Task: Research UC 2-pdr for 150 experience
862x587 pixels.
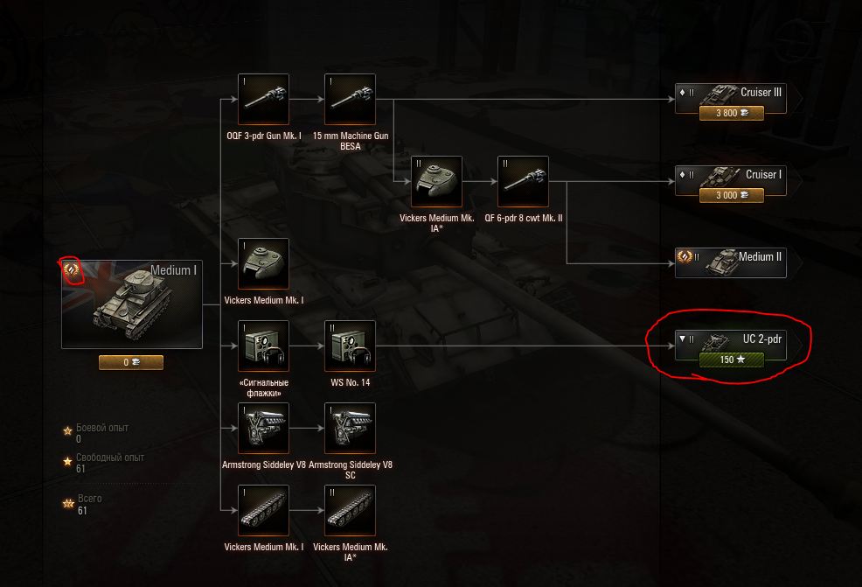Action: tap(732, 360)
